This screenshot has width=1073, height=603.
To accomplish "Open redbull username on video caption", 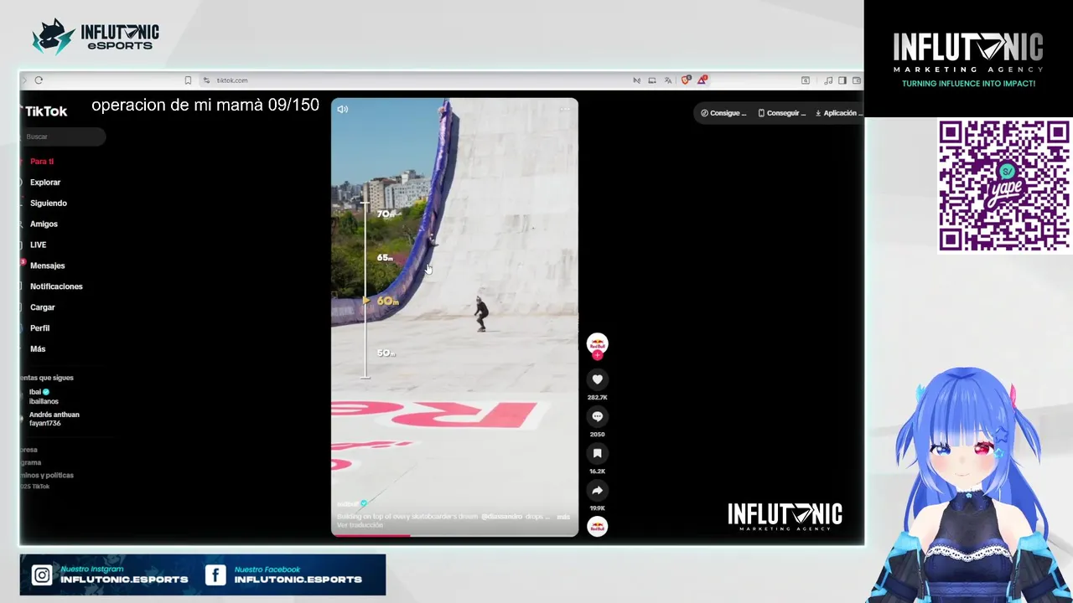I will point(347,504).
